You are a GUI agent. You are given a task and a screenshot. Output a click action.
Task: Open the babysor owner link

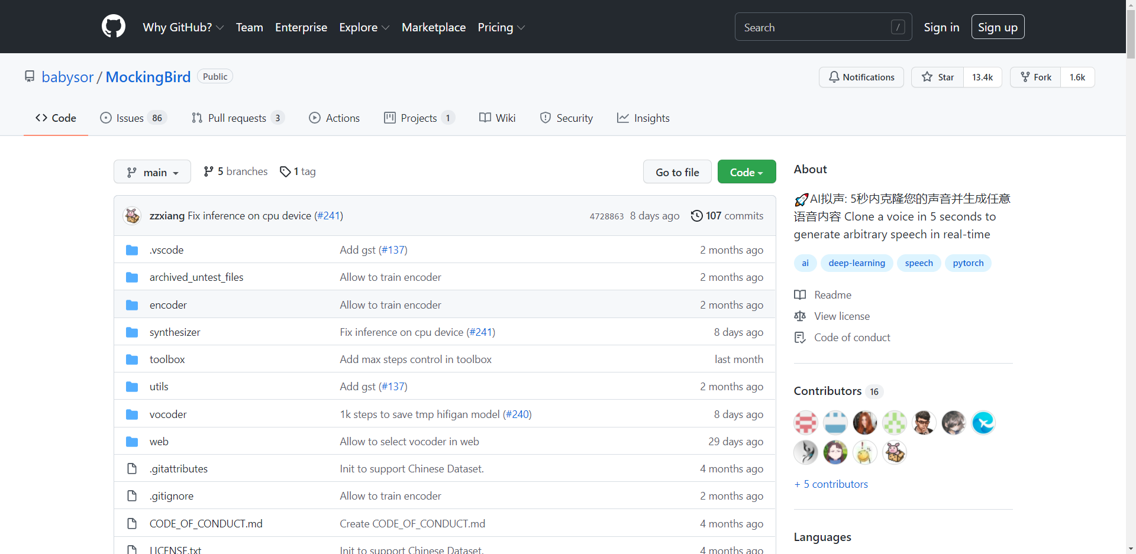coord(67,77)
